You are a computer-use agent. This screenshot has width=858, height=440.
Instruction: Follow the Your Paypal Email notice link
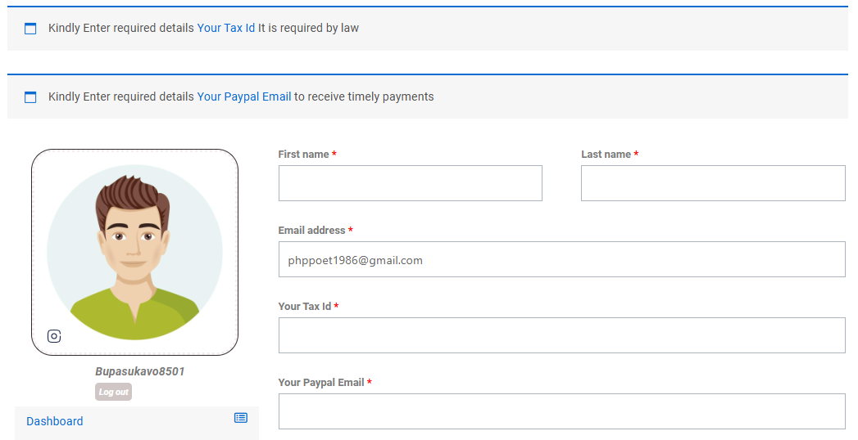(x=244, y=97)
